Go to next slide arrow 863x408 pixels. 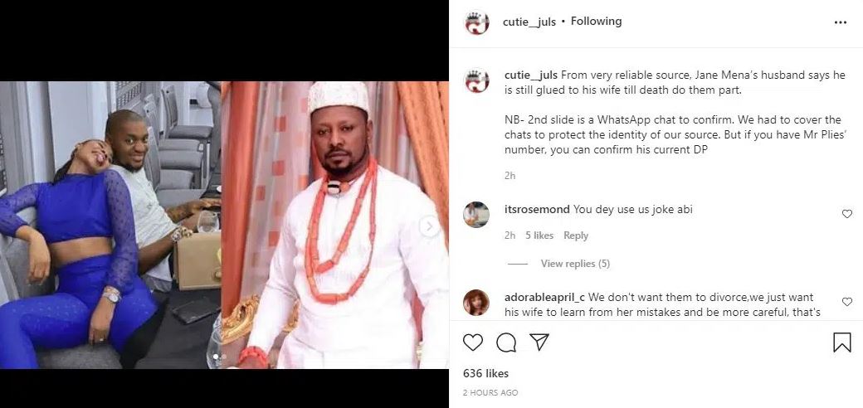430,226
